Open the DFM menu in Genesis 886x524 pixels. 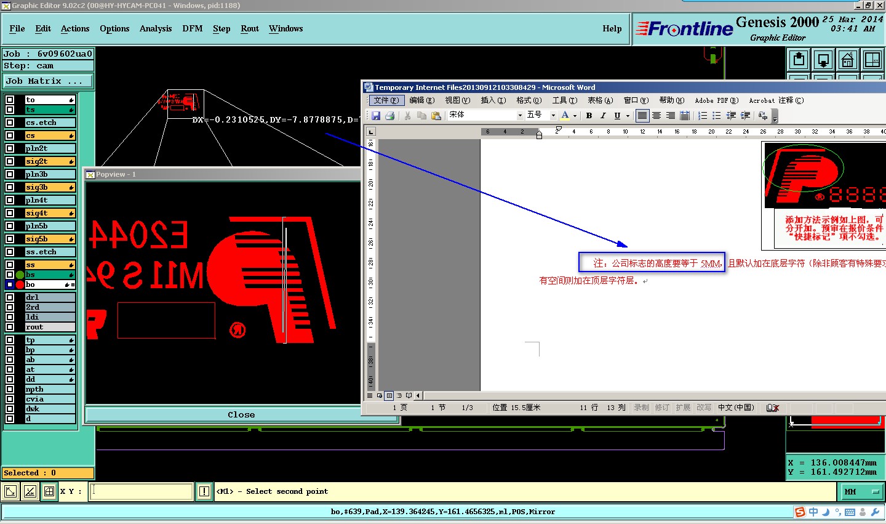coord(193,28)
